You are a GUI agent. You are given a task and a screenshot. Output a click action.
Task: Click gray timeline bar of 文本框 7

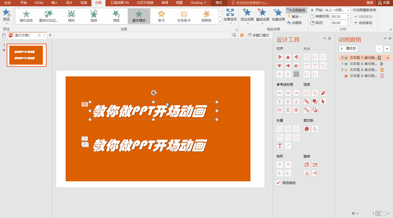(379, 58)
